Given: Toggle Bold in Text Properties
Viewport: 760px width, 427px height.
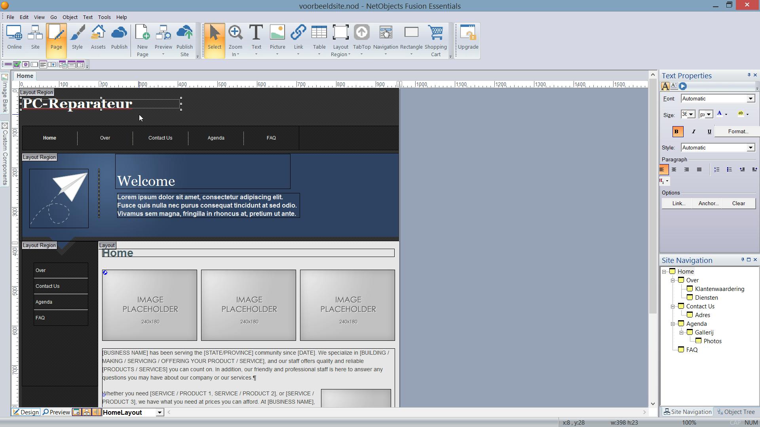Looking at the screenshot, I should (x=676, y=132).
